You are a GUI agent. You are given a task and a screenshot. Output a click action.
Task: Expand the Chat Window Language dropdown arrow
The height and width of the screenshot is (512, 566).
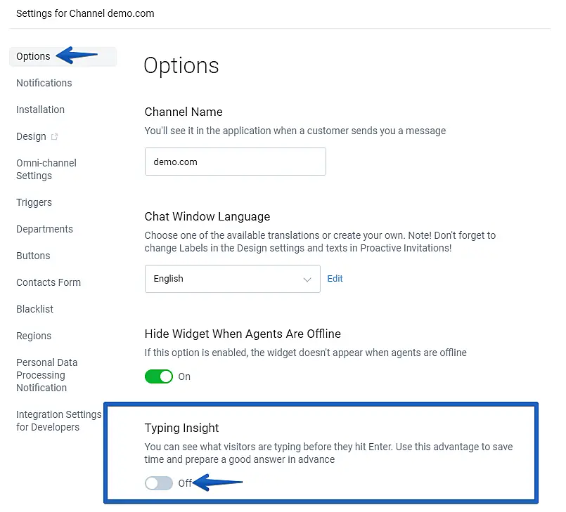[307, 280]
